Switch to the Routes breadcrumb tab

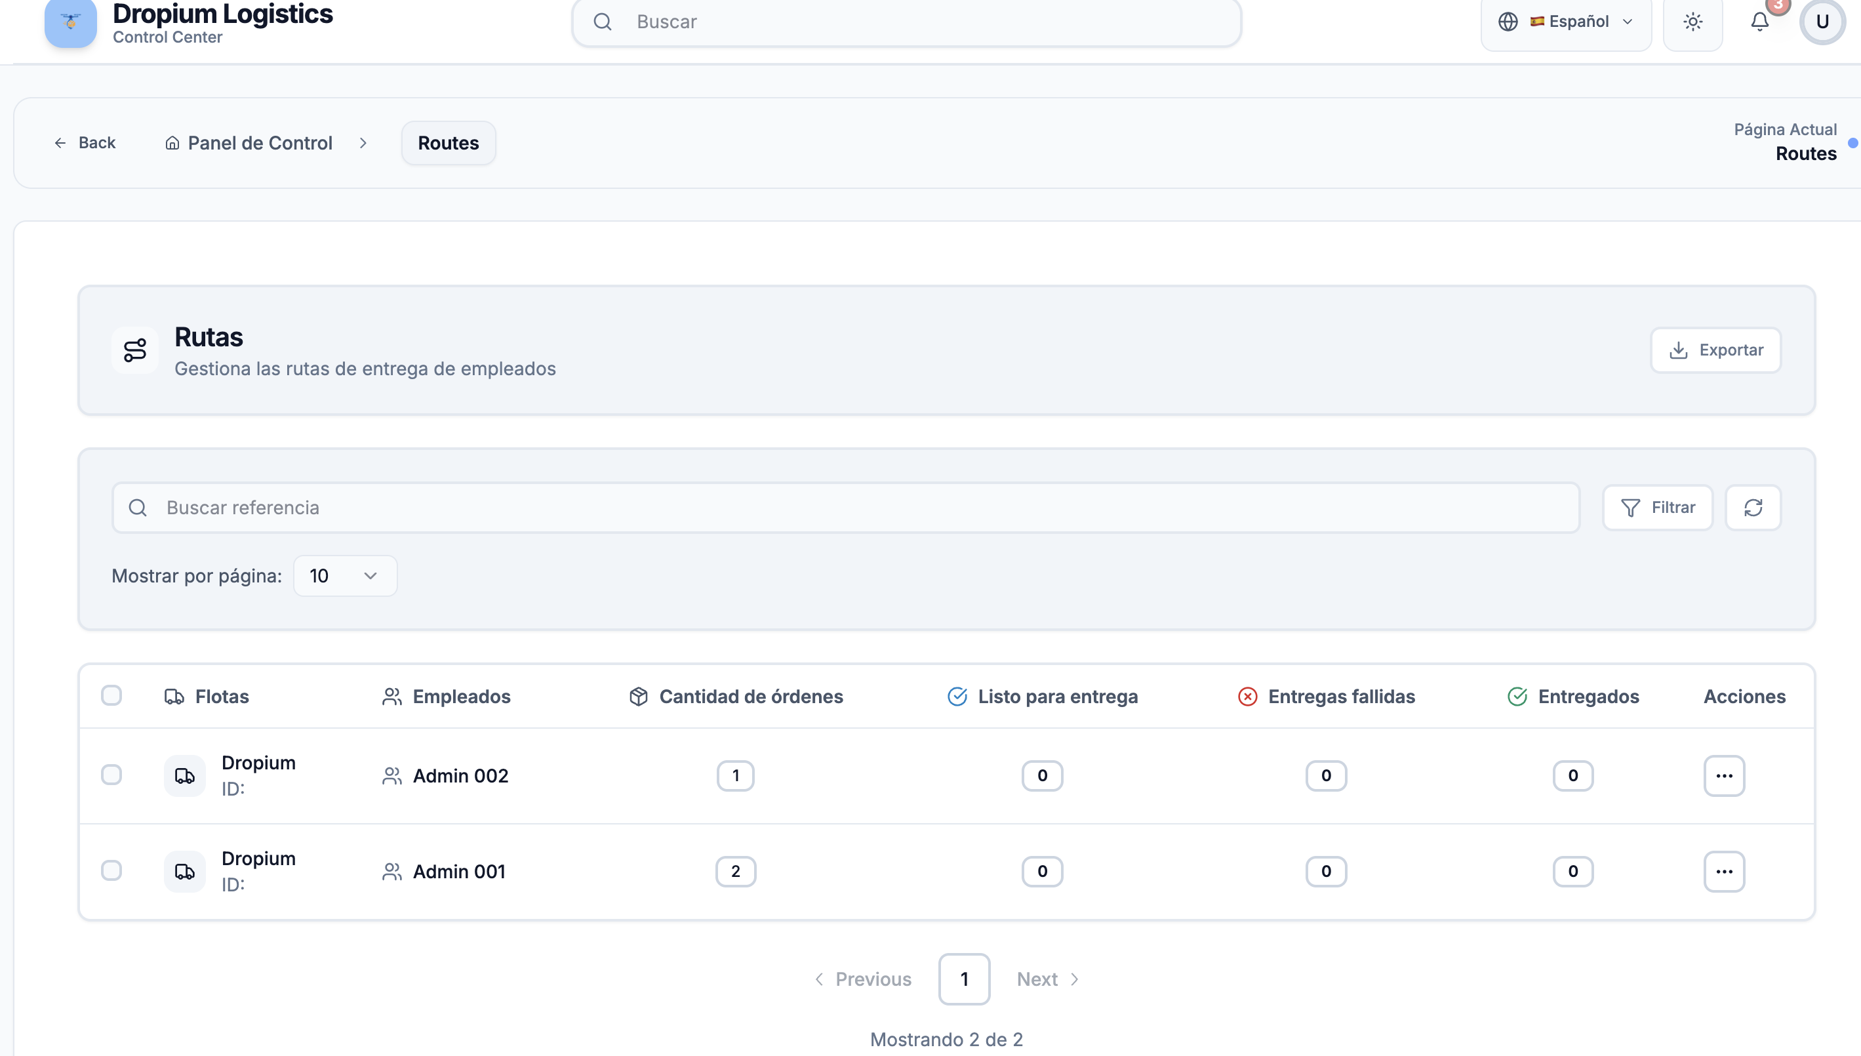coord(448,143)
